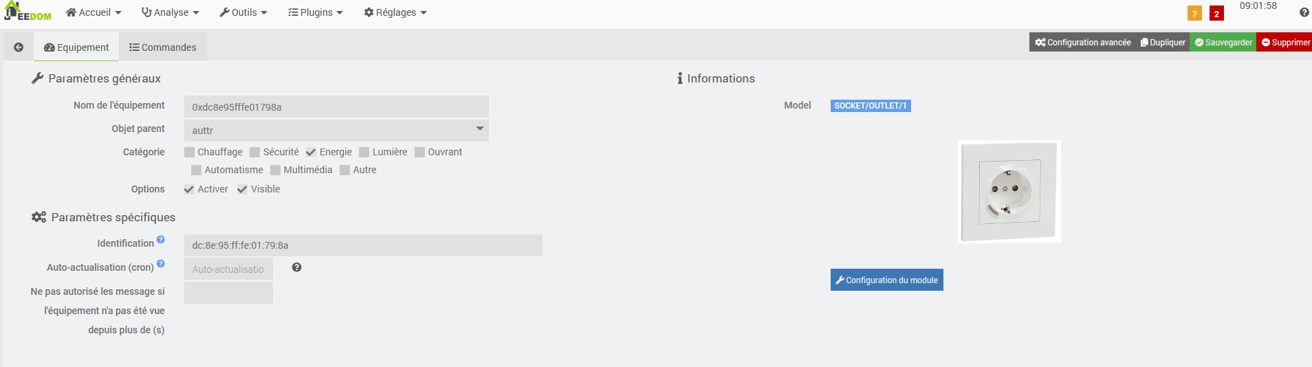Switch to the Commandes tab
The image size is (1312, 367).
tap(163, 47)
